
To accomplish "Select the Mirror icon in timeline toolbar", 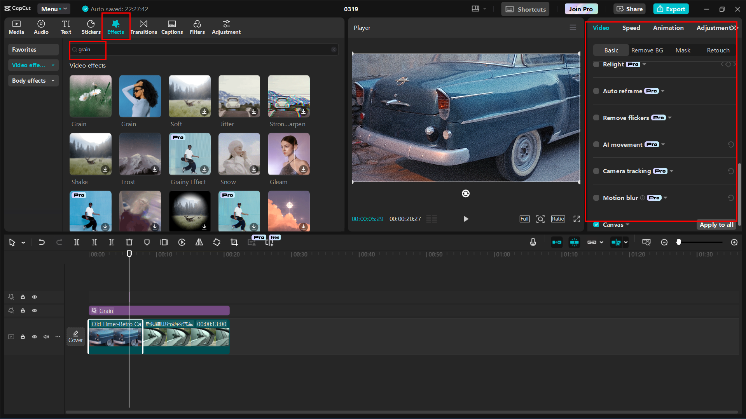I will (199, 242).
